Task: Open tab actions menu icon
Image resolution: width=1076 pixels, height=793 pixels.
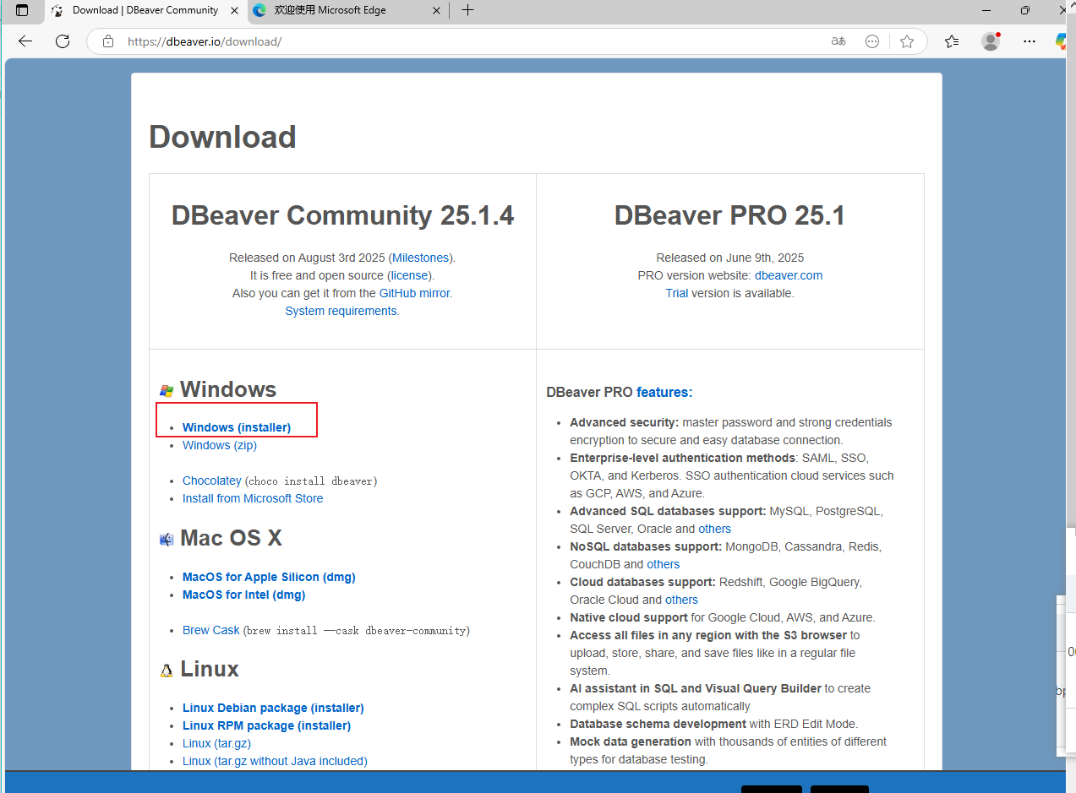Action: (22, 10)
